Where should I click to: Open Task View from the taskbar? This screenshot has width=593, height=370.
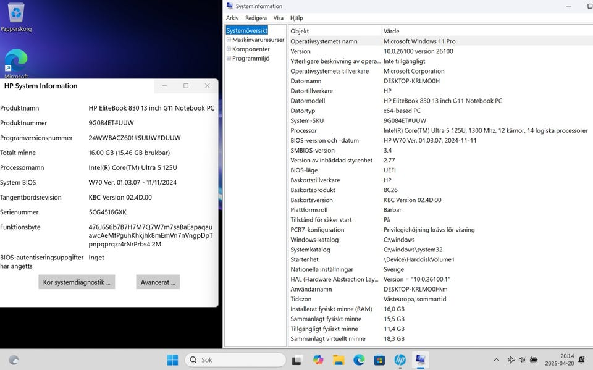pos(296,360)
